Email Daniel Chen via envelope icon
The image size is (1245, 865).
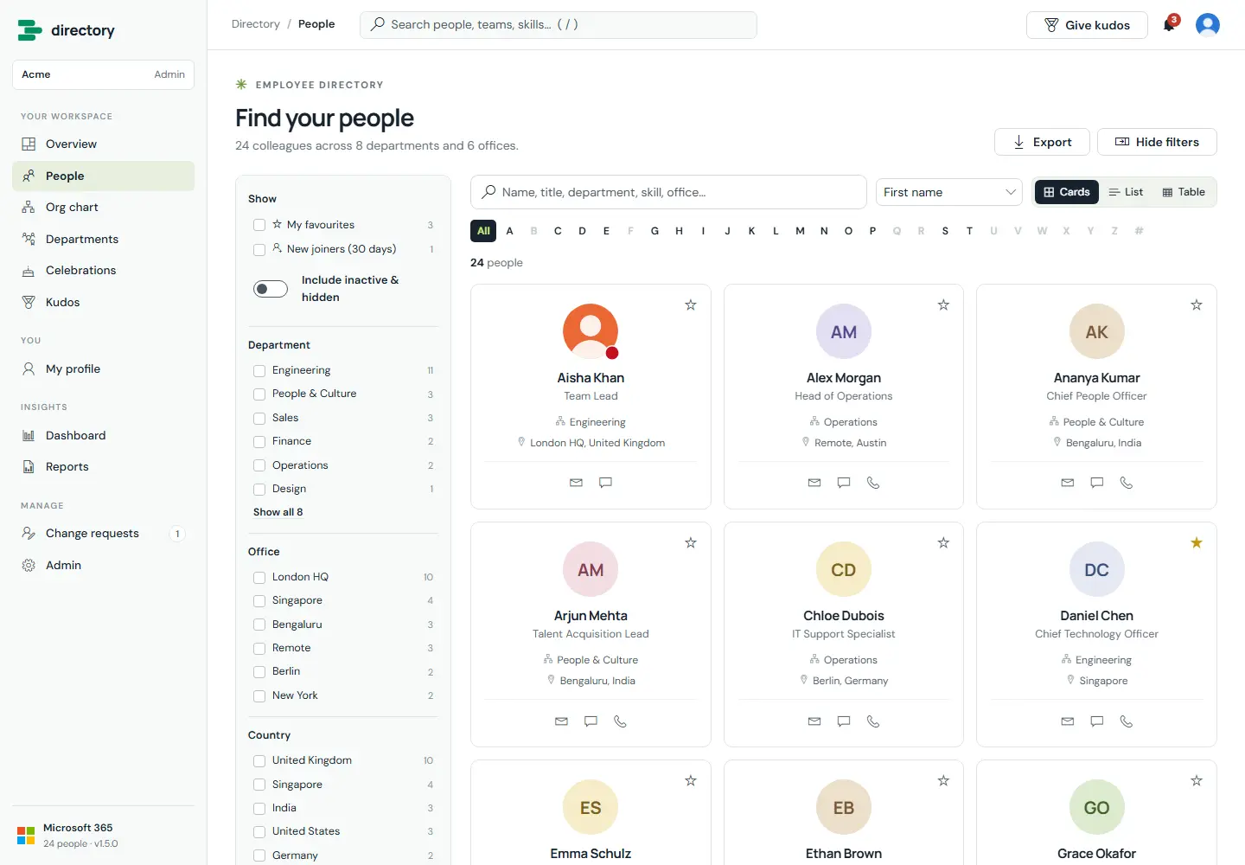point(1068,721)
